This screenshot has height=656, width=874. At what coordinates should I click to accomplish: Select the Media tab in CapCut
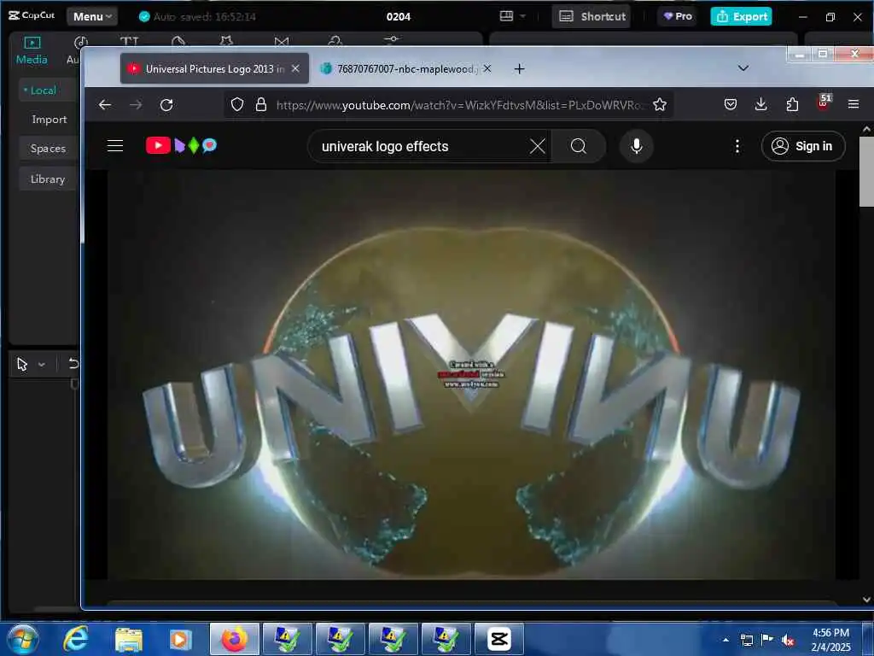coord(32,50)
